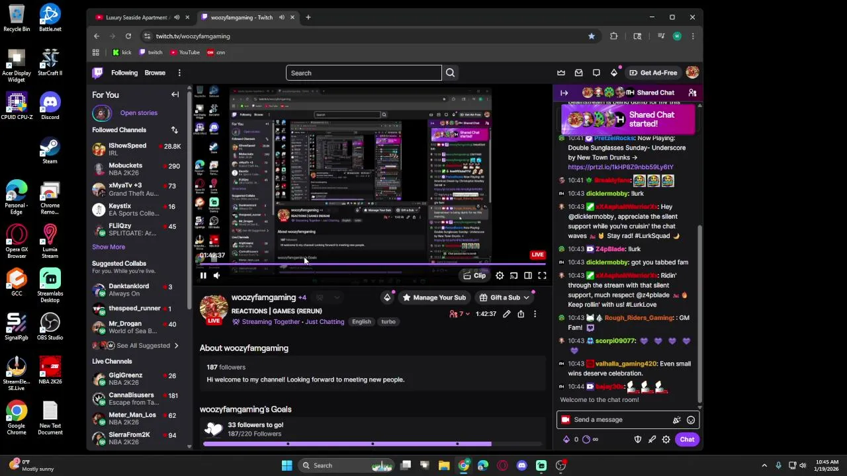Click the followers goal progress bar

pos(373,444)
